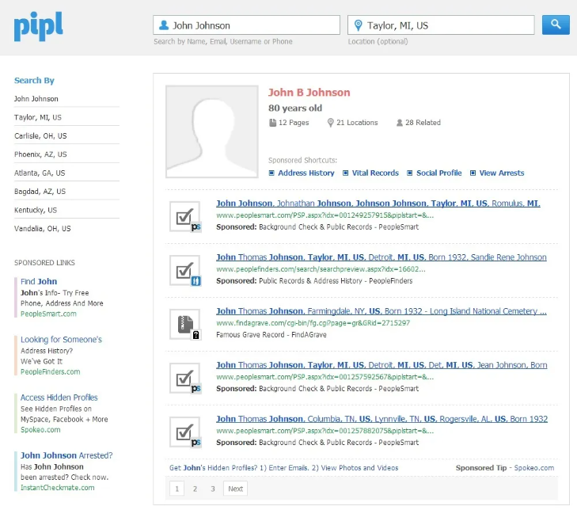The image size is (577, 510).
Task: Filter search by Taylor, MI, US
Action: [x=38, y=117]
